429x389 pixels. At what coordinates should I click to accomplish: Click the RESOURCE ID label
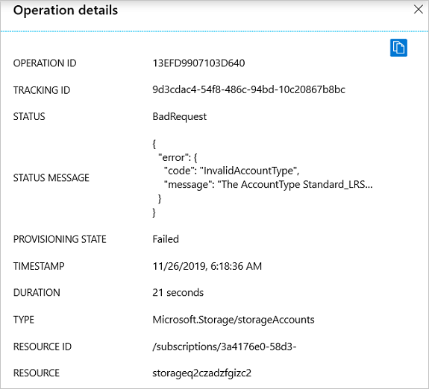click(42, 347)
